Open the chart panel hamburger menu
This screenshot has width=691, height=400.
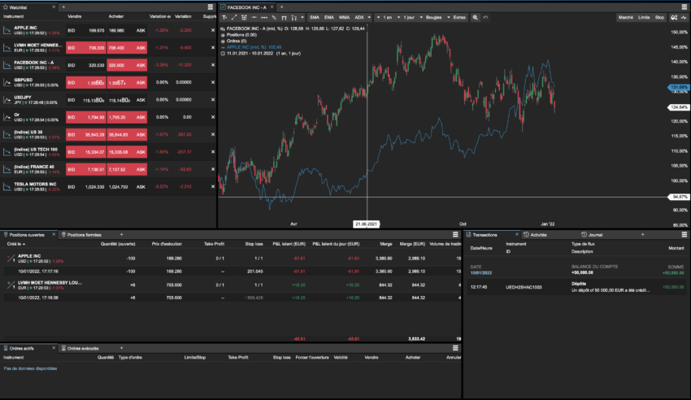click(x=684, y=7)
